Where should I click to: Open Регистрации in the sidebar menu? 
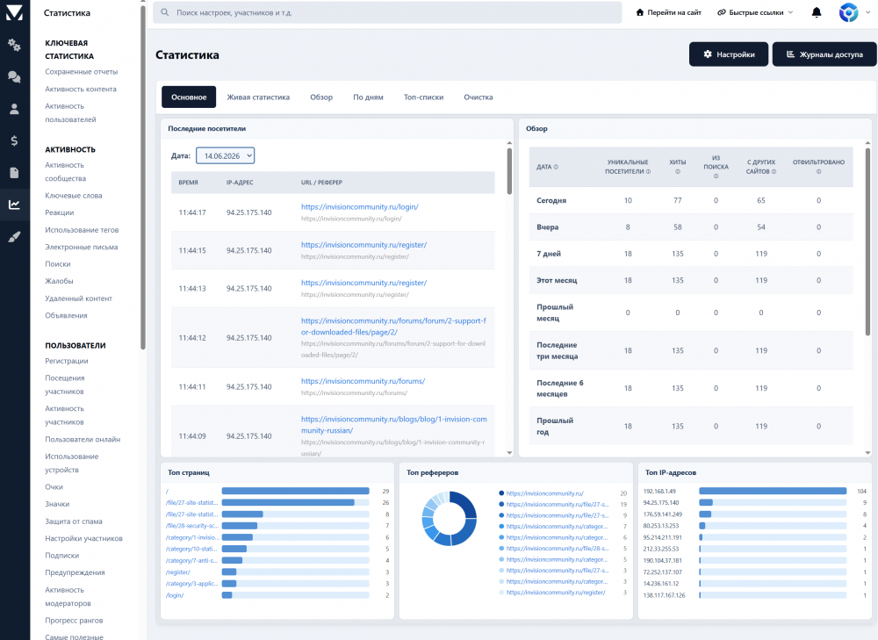[67, 361]
